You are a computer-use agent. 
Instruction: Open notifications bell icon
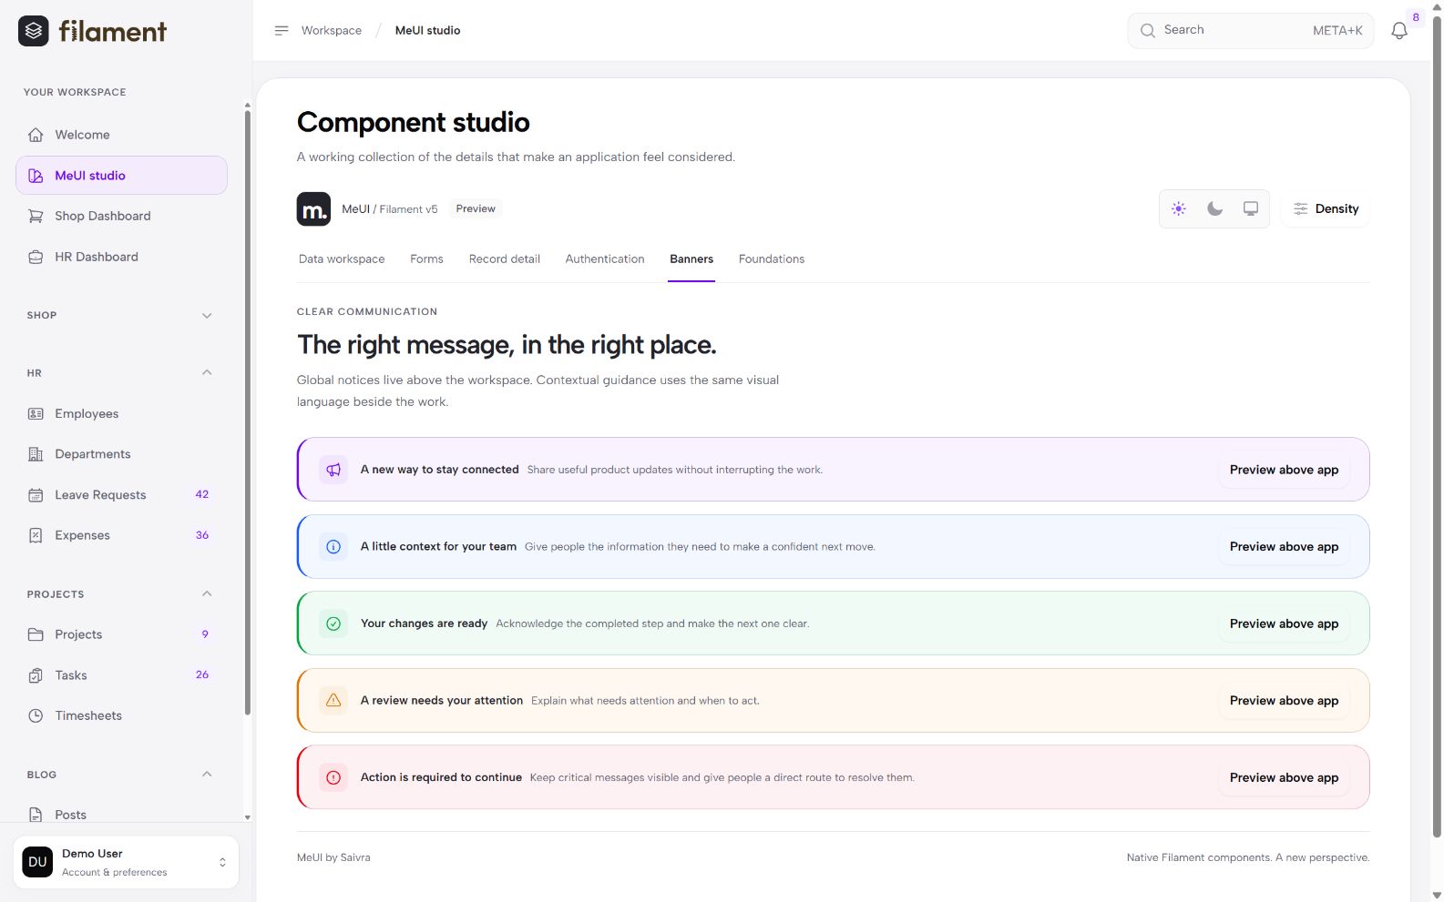(1399, 31)
